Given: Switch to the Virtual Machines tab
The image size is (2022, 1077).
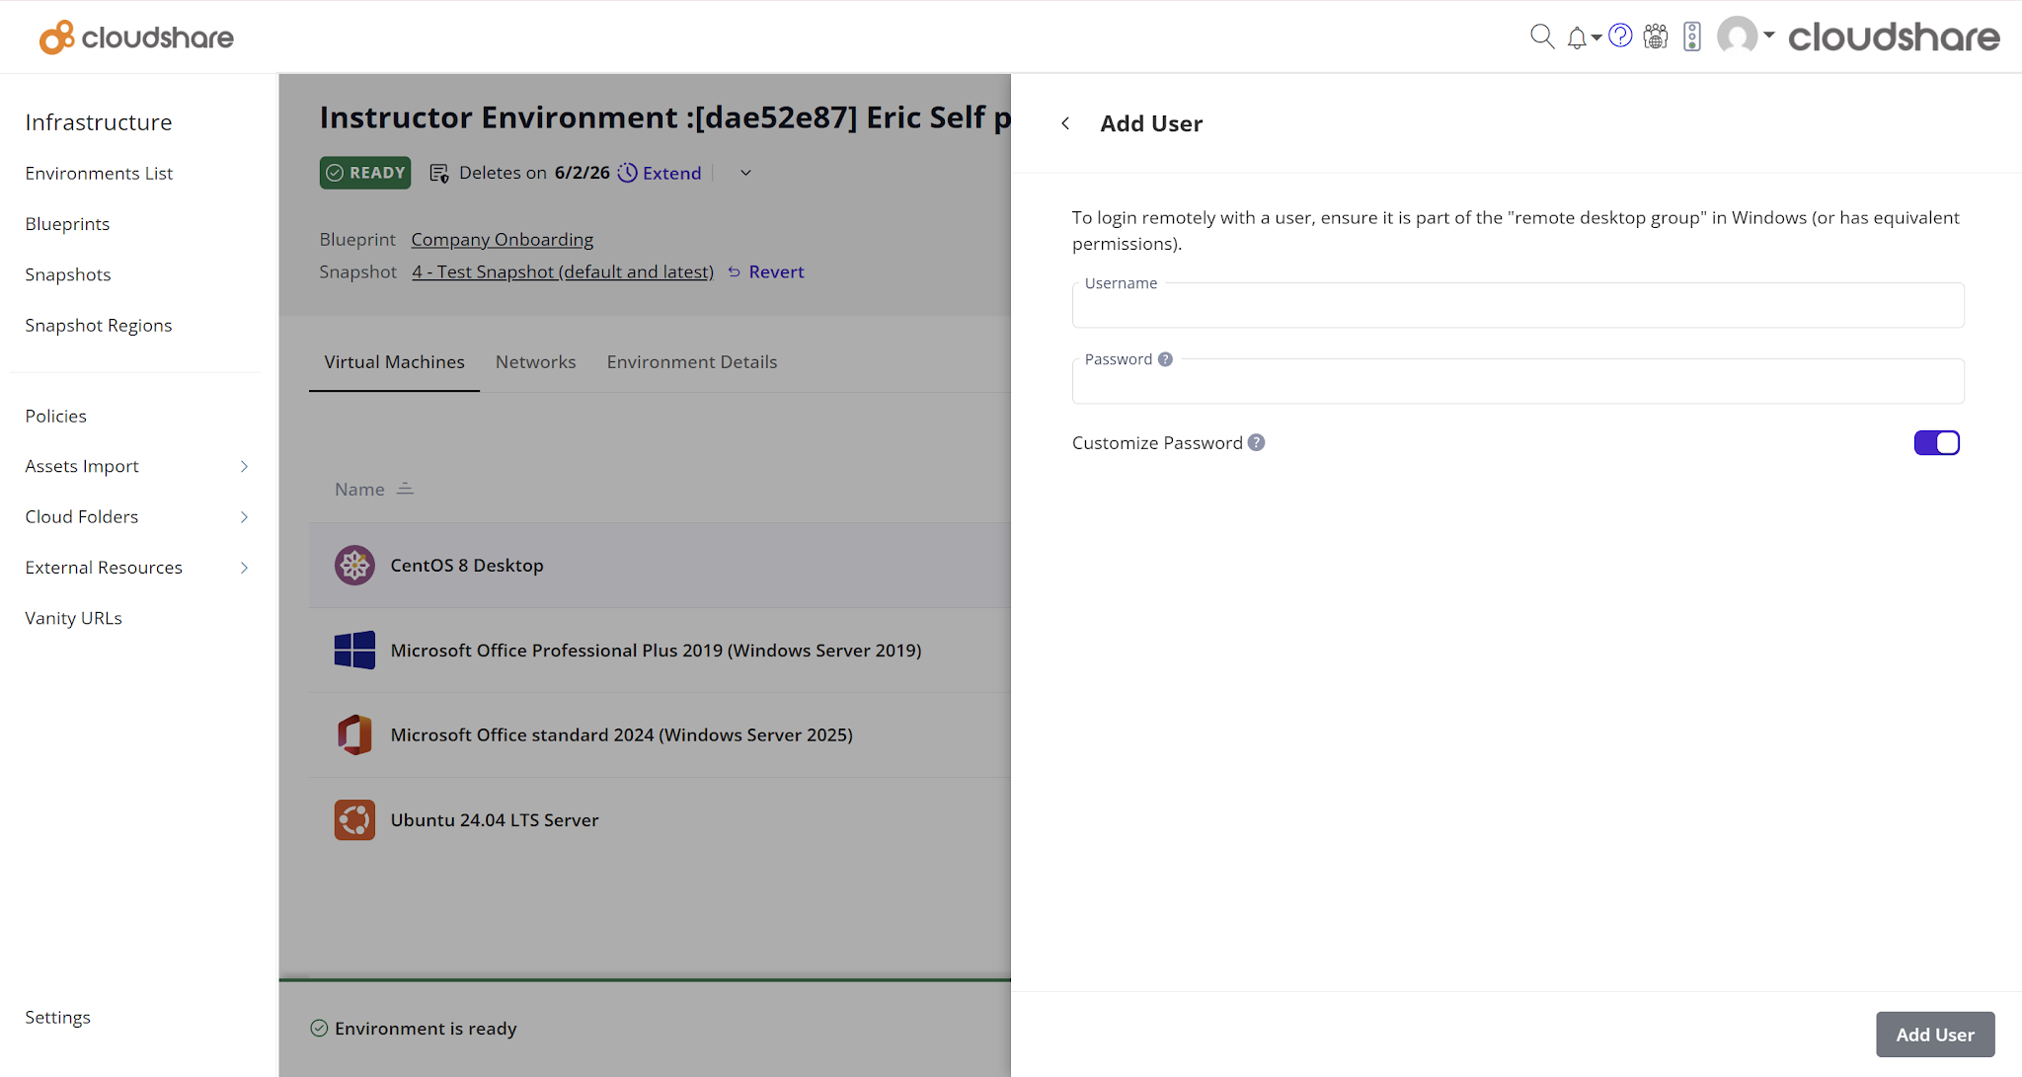Looking at the screenshot, I should pos(394,362).
